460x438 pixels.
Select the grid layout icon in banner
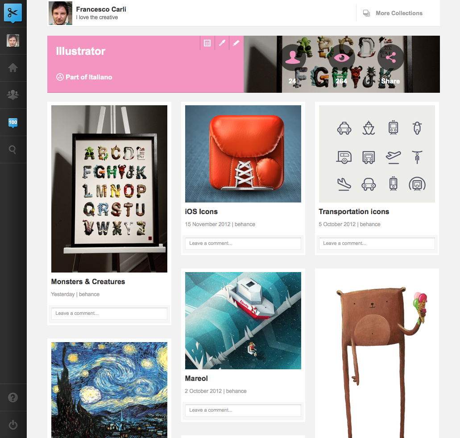point(207,43)
